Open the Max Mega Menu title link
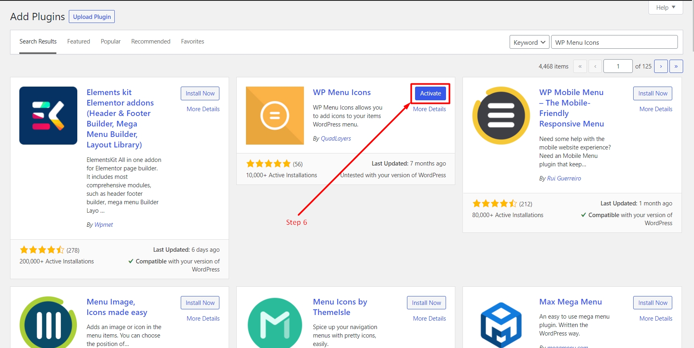The height and width of the screenshot is (348, 694). (x=570, y=302)
